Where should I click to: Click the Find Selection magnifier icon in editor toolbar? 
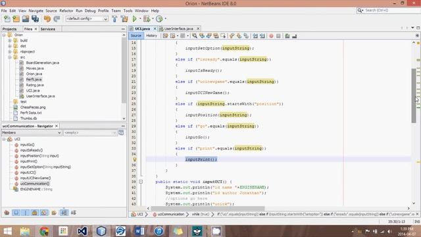[x=195, y=36]
